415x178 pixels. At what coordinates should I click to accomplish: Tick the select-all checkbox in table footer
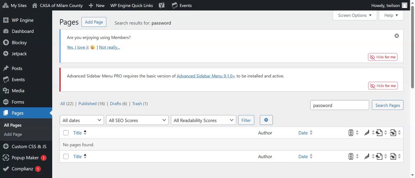[66, 157]
